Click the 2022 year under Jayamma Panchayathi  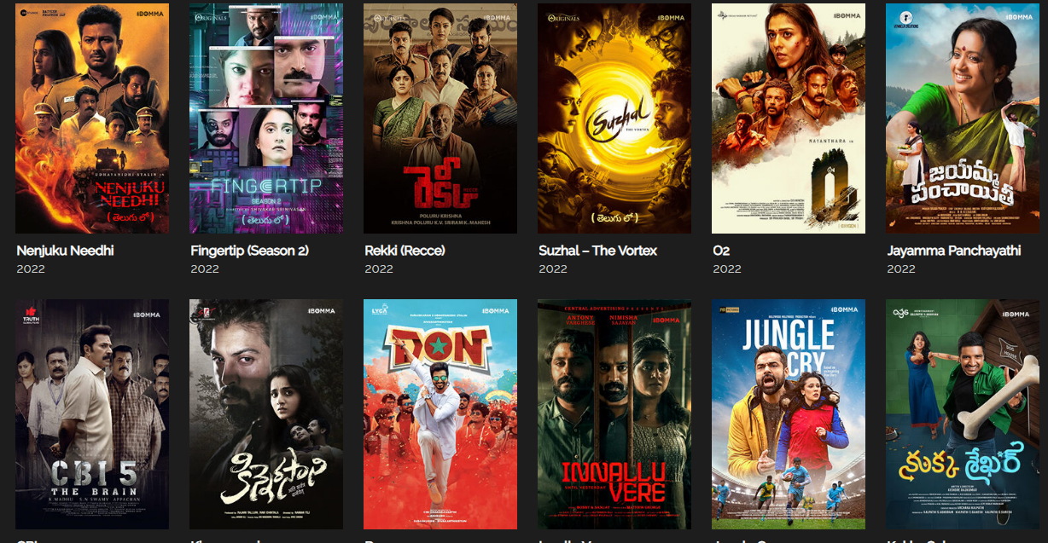[x=901, y=269]
